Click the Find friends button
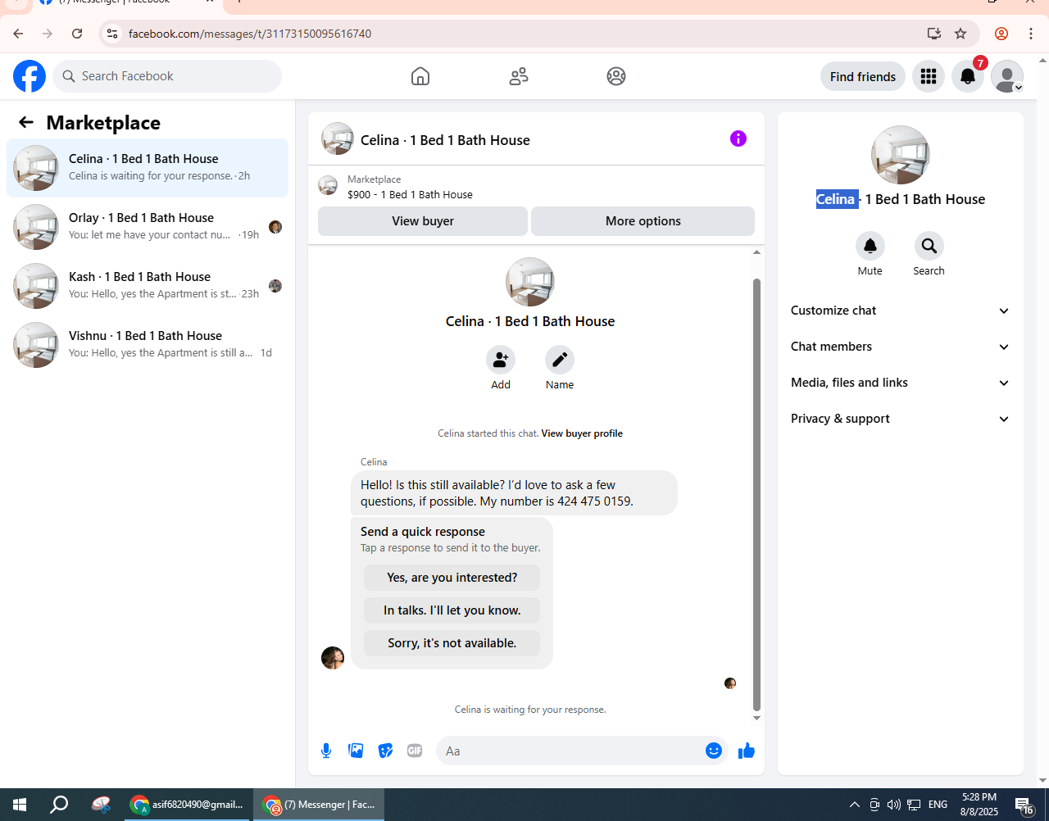 coord(863,76)
